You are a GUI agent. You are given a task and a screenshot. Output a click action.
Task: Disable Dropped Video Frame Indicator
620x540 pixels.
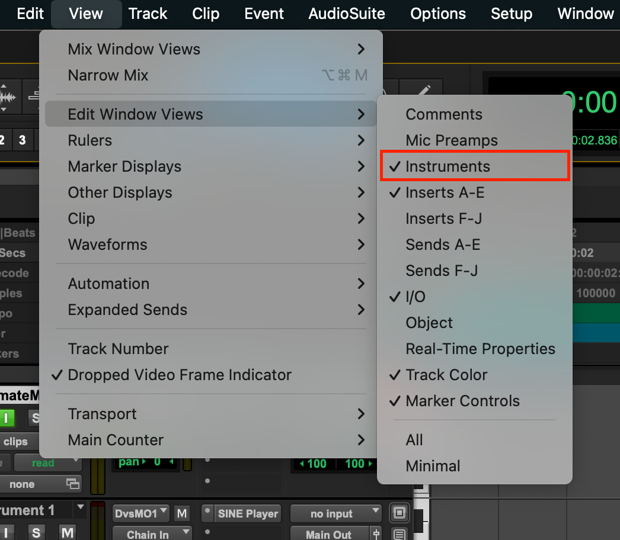180,375
